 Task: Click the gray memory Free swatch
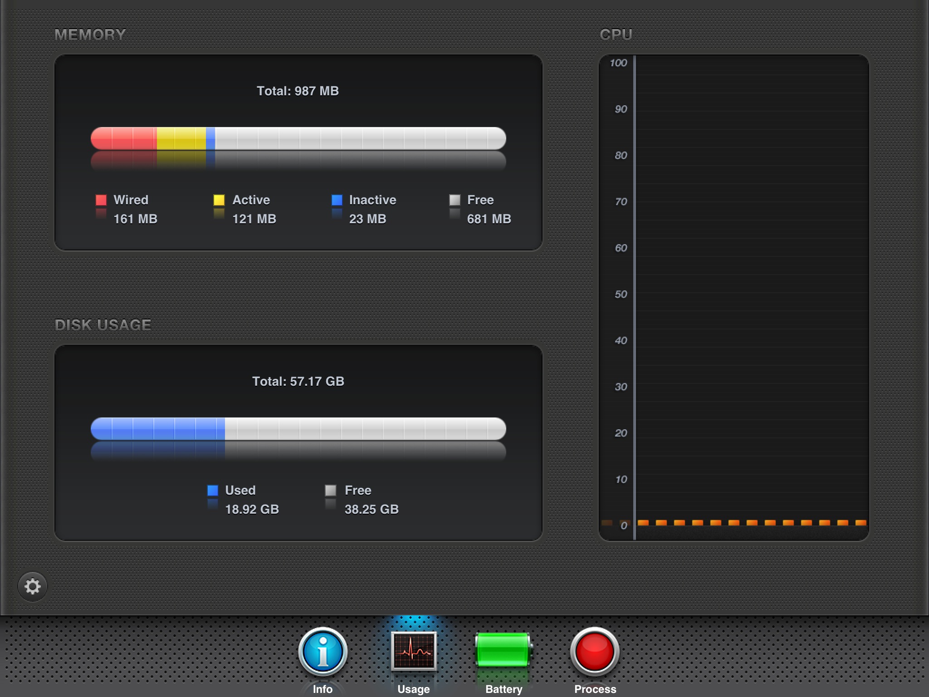[x=455, y=200]
